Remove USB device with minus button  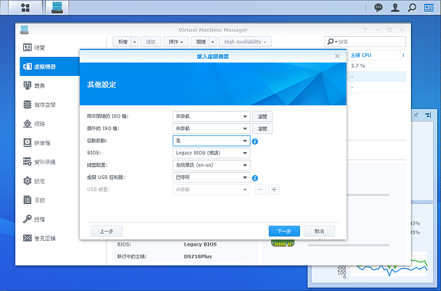tap(260, 190)
